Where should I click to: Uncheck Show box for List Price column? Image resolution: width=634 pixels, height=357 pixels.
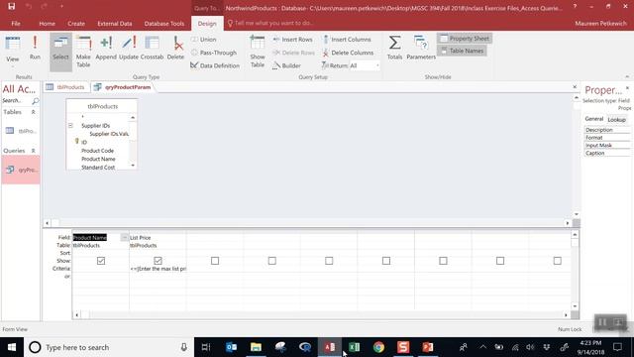coord(158,261)
